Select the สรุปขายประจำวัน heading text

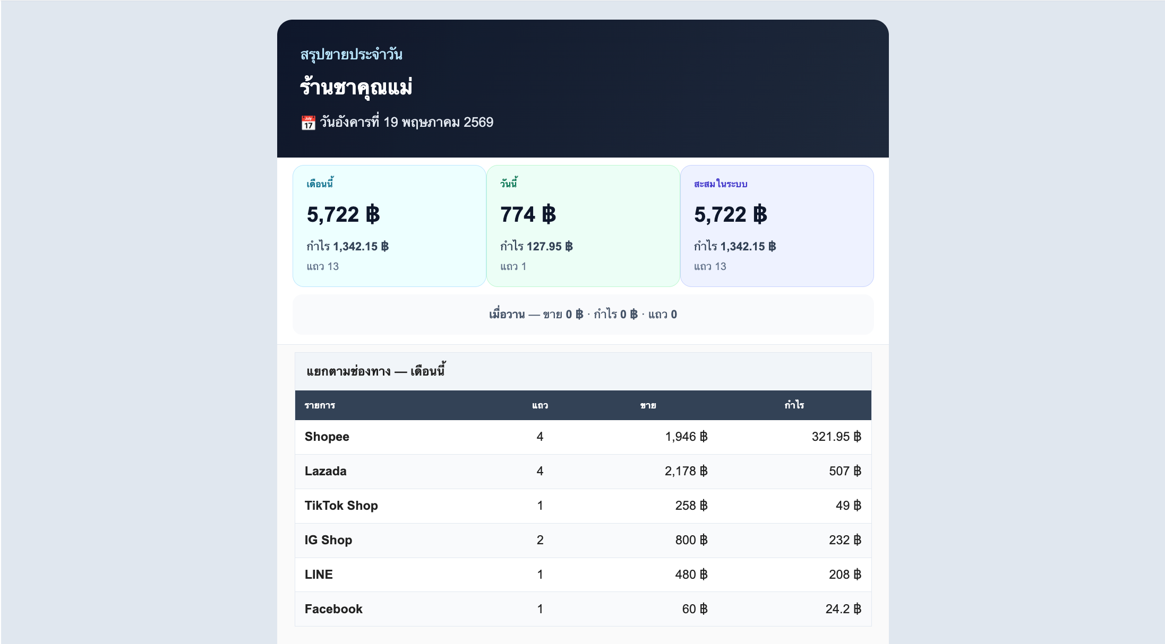(352, 54)
